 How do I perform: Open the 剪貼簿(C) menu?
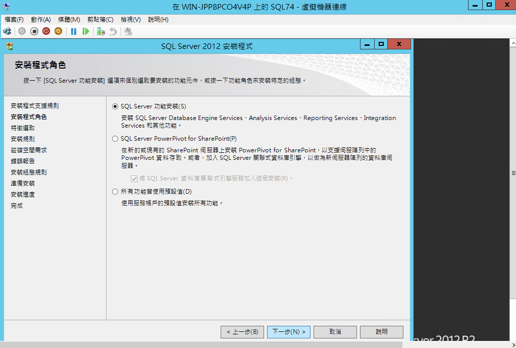tap(100, 20)
